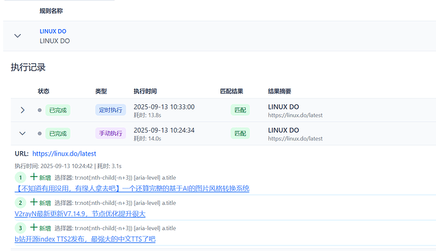Click the 类型 column header
This screenshot has height=251, width=436.
coord(101,91)
